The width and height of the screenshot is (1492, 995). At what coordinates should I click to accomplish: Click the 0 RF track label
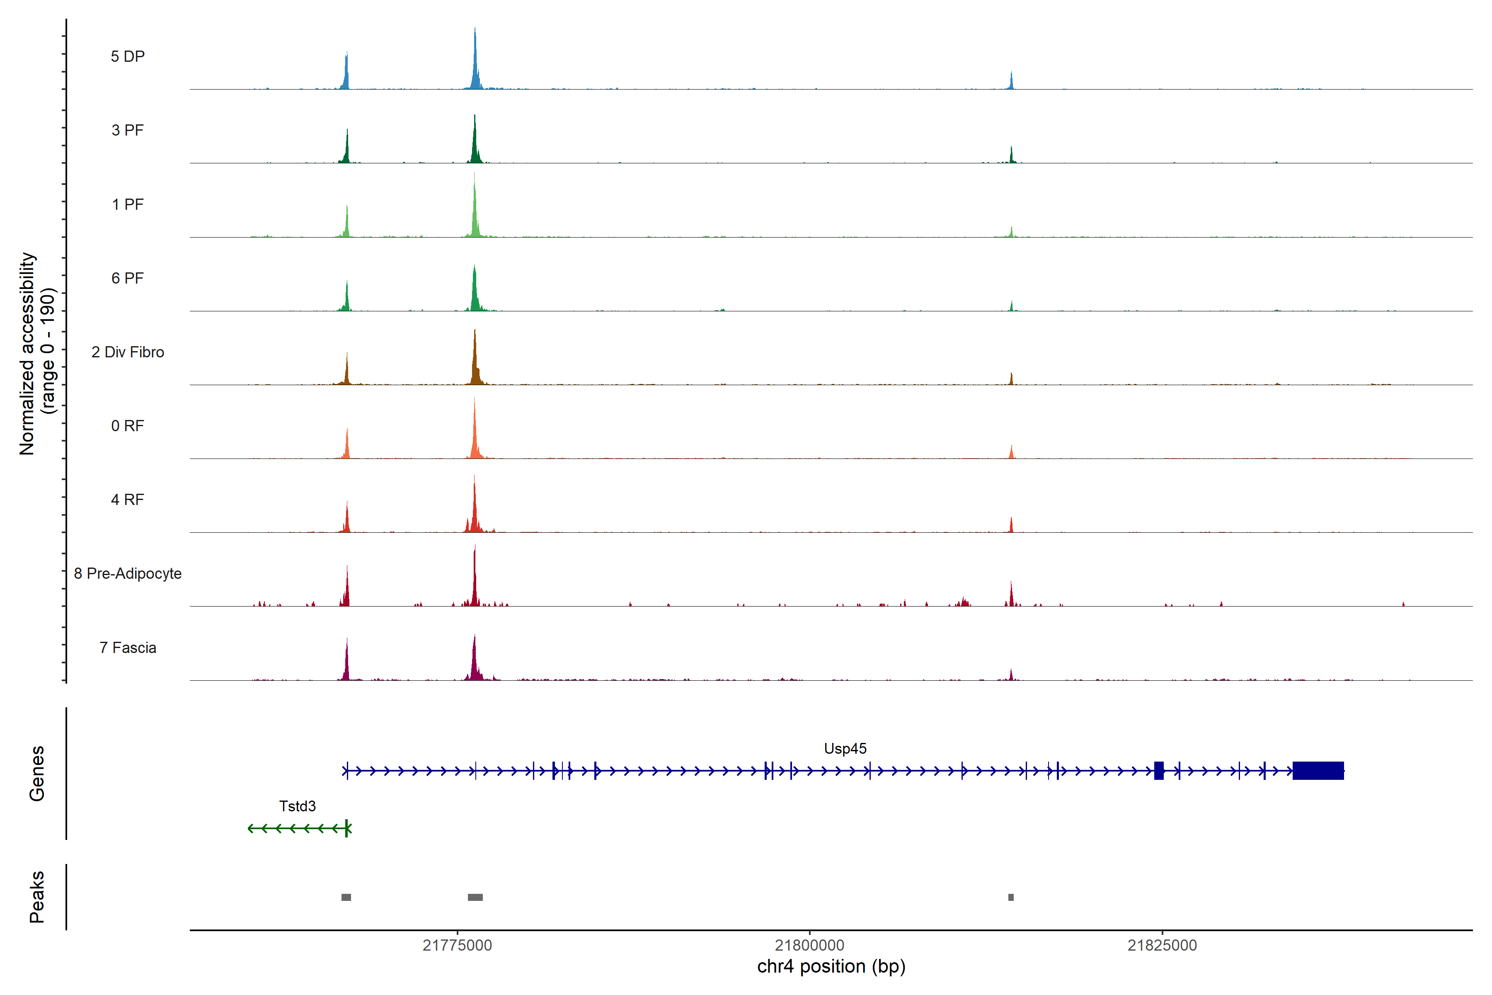click(128, 426)
